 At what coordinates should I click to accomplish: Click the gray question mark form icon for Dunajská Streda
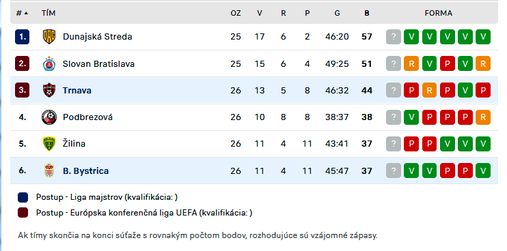393,37
